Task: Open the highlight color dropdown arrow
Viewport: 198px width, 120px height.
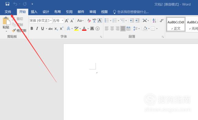Action: (80, 29)
